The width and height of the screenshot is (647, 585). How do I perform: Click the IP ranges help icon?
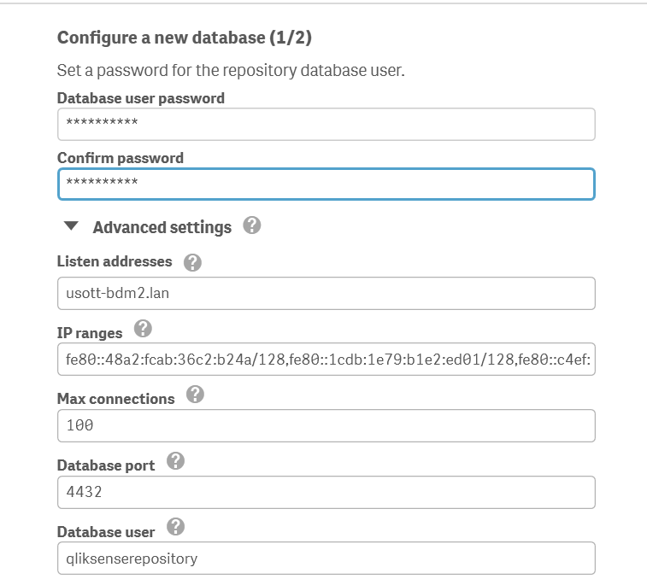tap(143, 329)
